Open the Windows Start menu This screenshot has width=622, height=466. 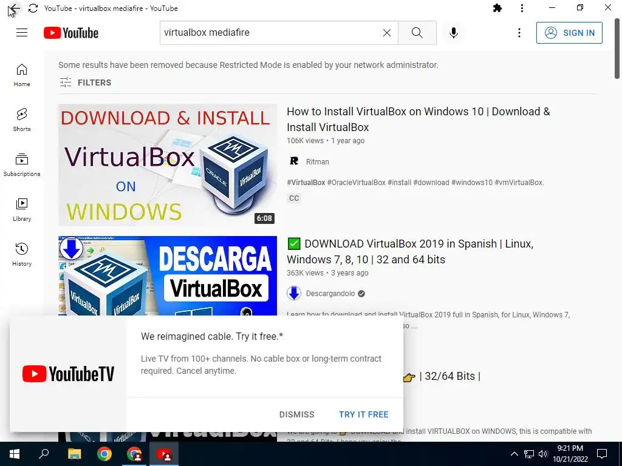(15, 454)
